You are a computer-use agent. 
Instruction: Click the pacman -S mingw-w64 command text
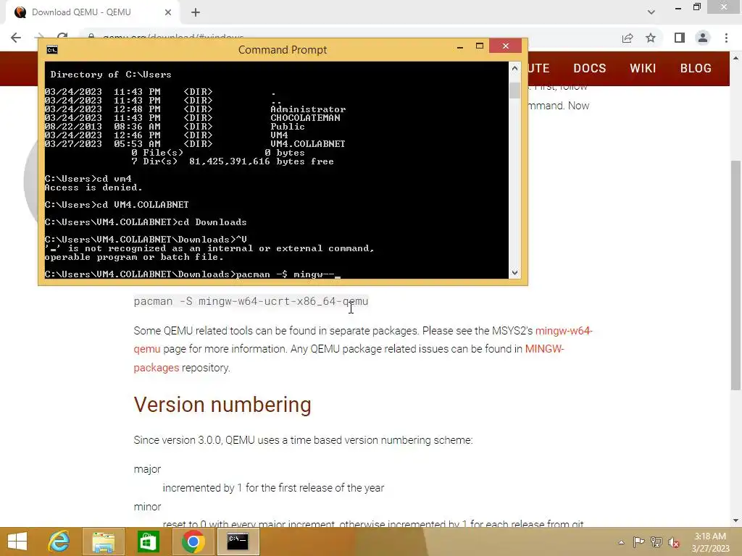[x=251, y=301]
